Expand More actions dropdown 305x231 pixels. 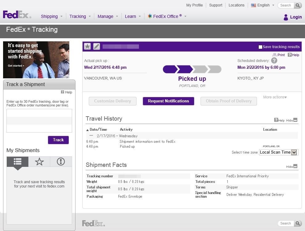275,97
